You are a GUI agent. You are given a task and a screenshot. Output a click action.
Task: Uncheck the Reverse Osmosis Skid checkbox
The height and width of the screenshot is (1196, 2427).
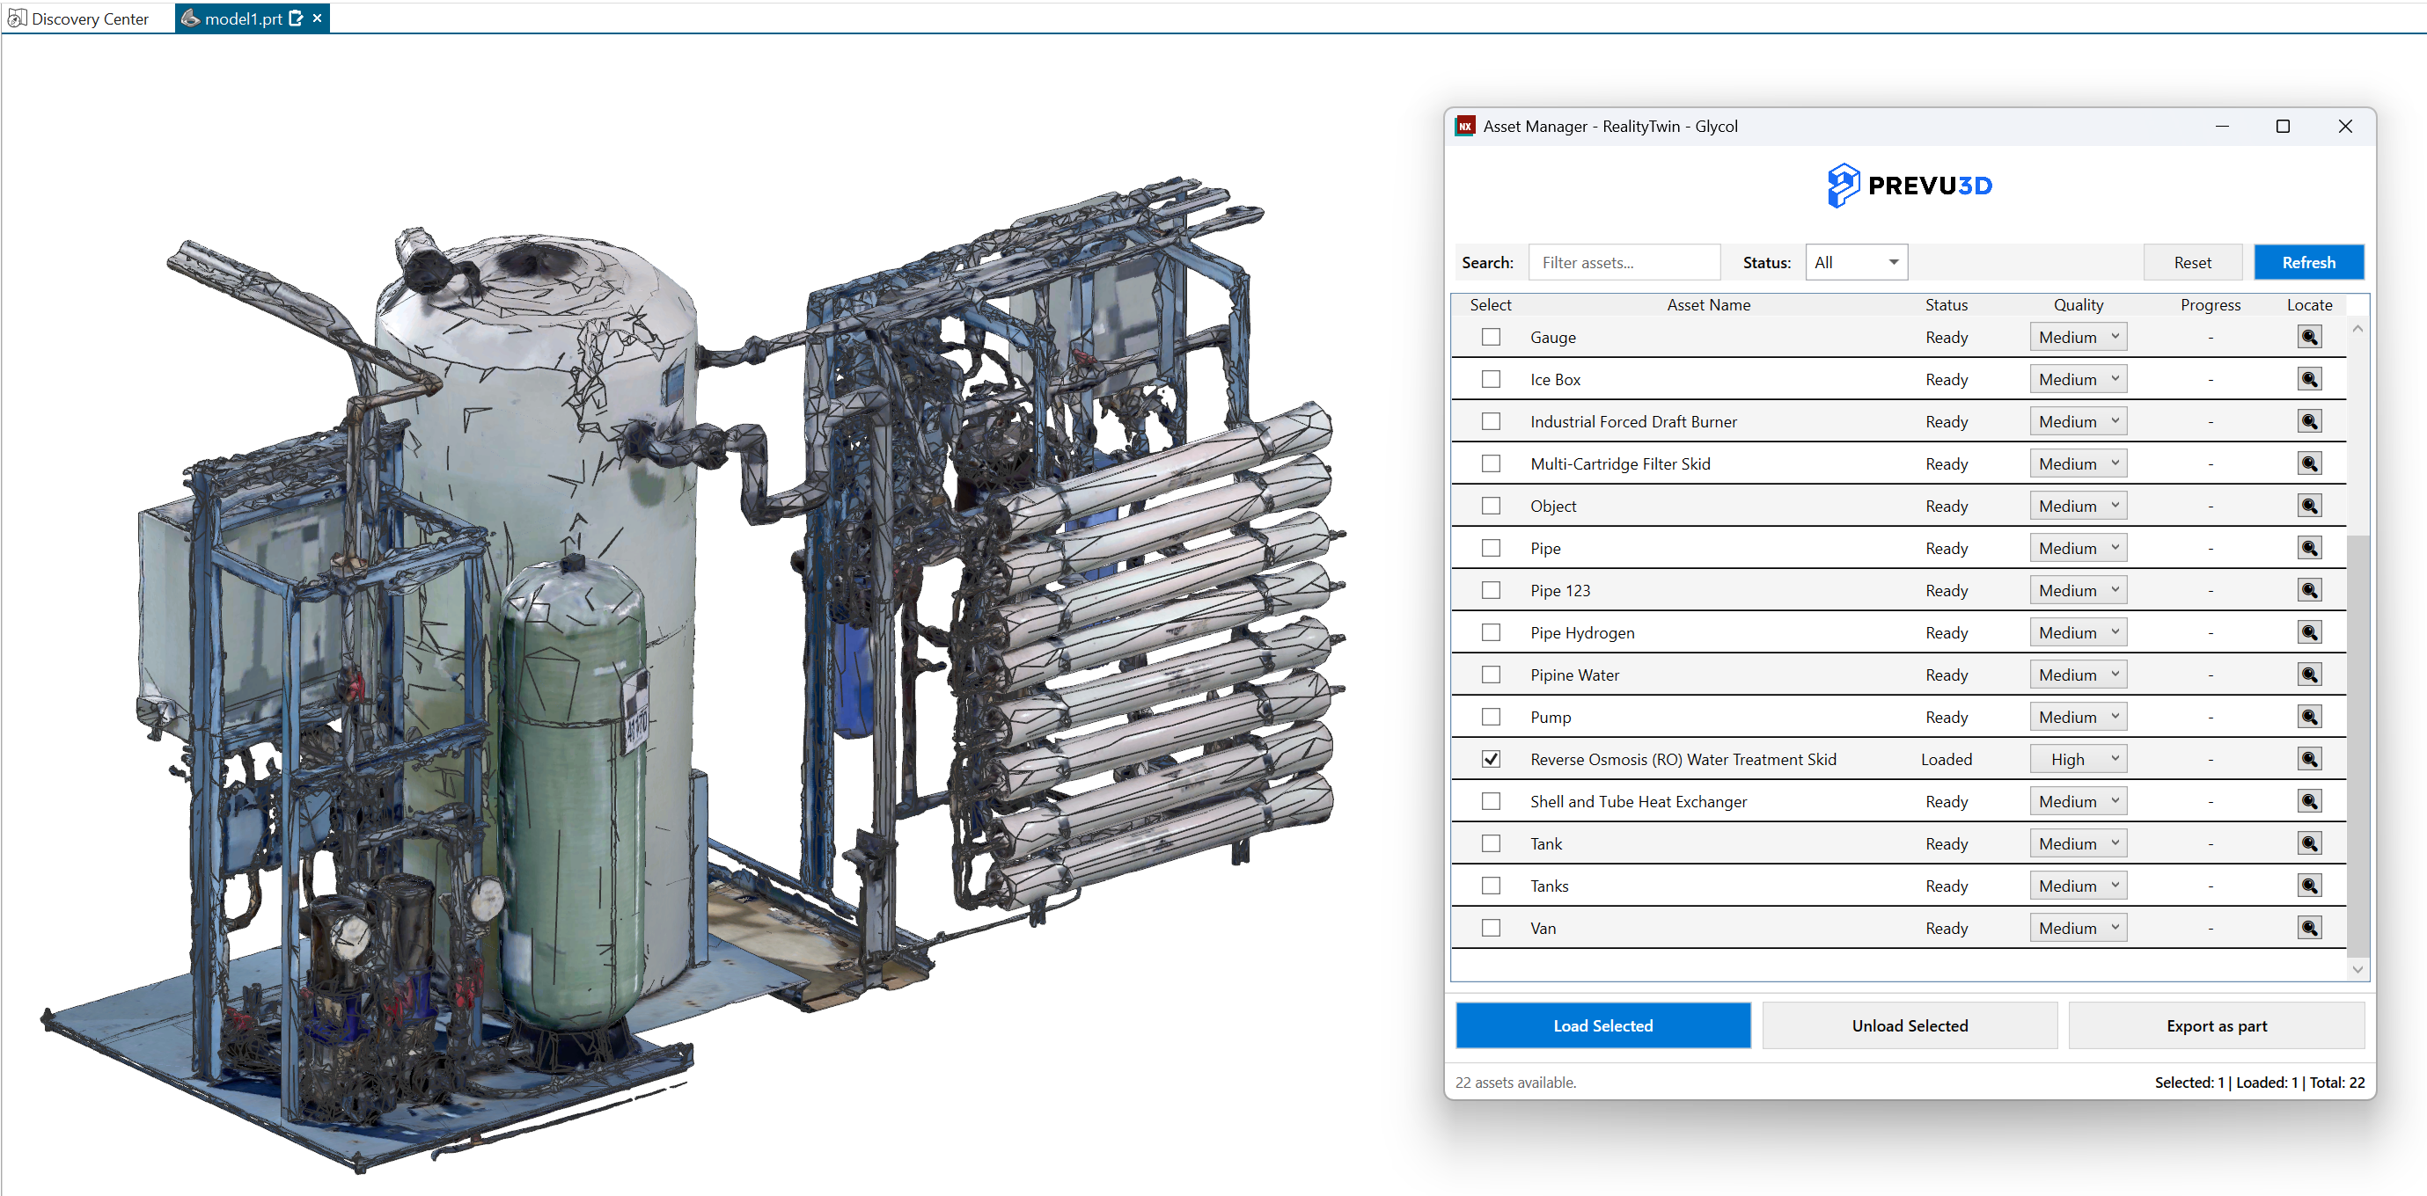tap(1491, 759)
